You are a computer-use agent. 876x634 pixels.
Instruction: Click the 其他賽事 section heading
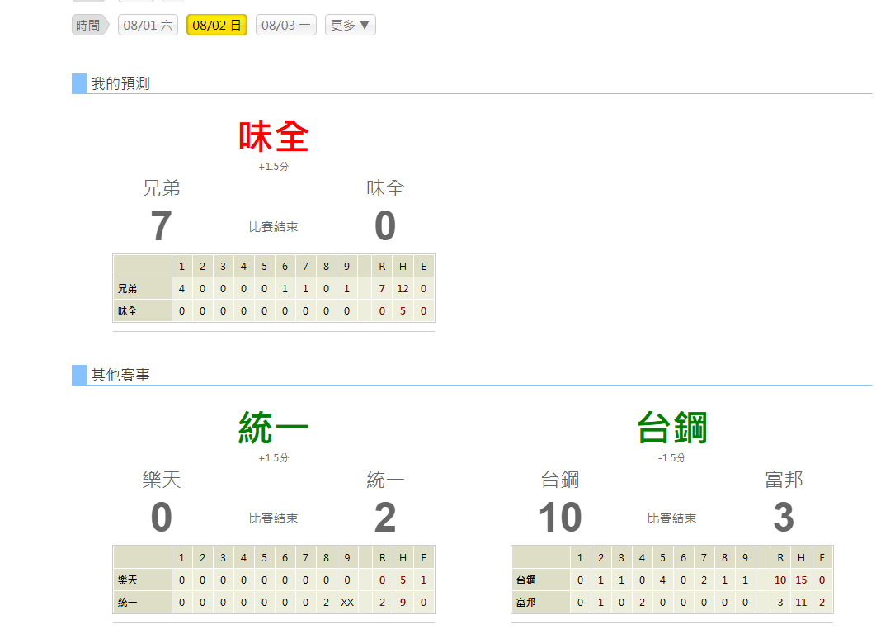(120, 375)
